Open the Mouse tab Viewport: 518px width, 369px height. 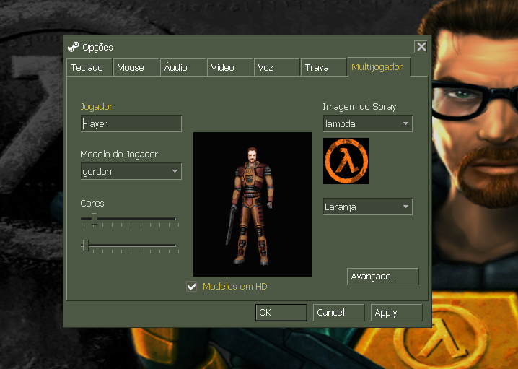click(136, 67)
